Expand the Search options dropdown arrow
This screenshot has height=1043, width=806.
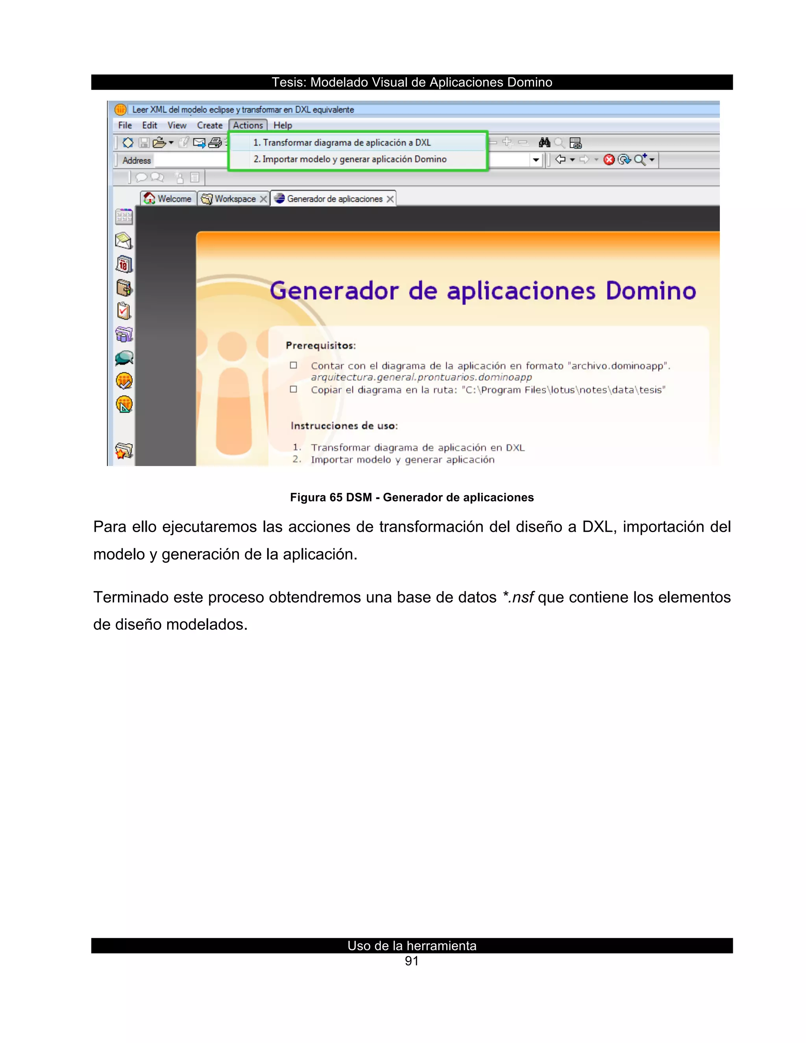coord(652,159)
